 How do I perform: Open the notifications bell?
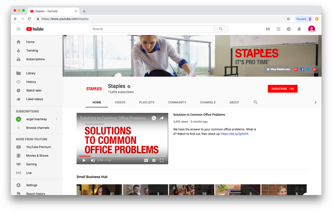coord(299,29)
